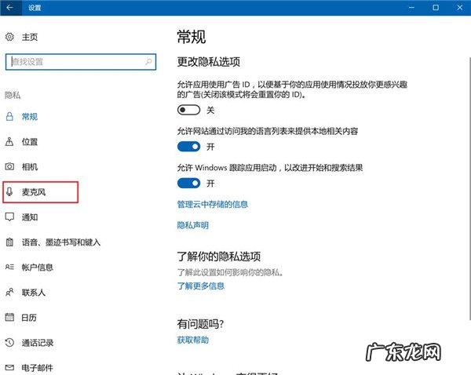Screen dimensions: 471x375
Task: Click the camera icon beside 相机
Action: pos(9,166)
